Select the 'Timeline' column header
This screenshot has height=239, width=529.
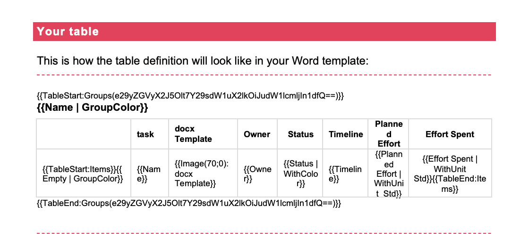pos(346,134)
